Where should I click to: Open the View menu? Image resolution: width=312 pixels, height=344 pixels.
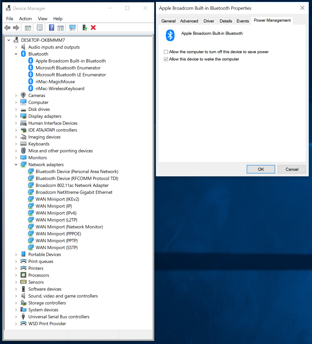point(43,19)
